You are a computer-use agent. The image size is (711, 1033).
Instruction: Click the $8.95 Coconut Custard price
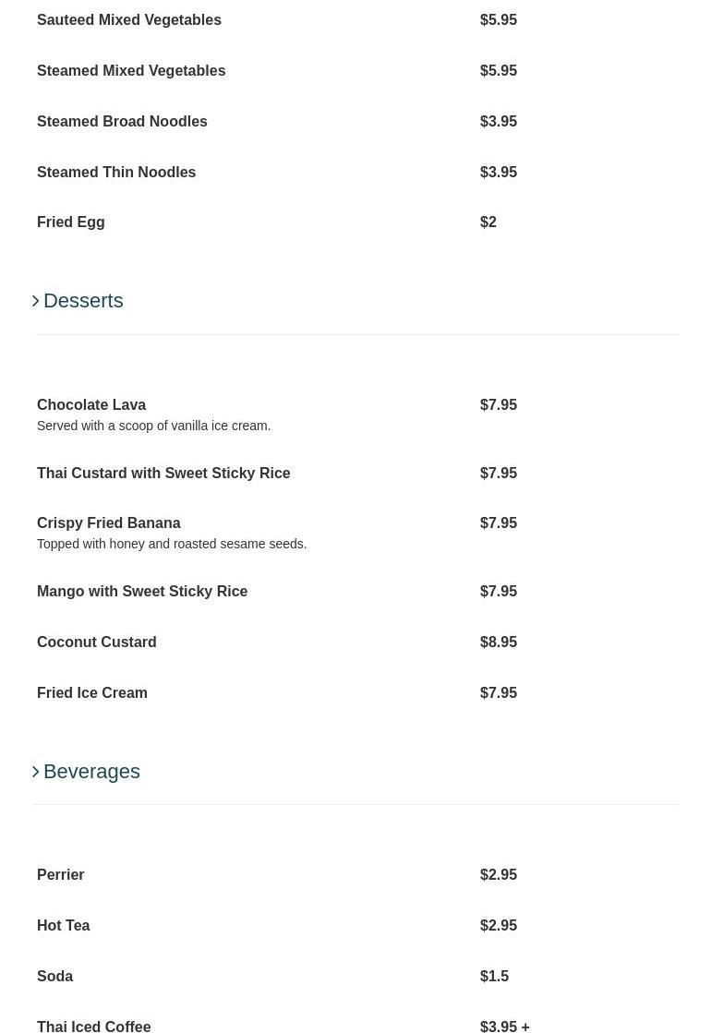[x=499, y=643]
